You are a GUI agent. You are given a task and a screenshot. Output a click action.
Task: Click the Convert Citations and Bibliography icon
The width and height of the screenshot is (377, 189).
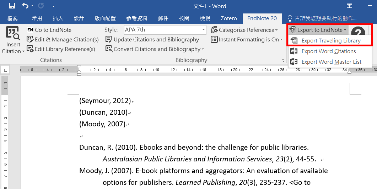click(x=109, y=49)
